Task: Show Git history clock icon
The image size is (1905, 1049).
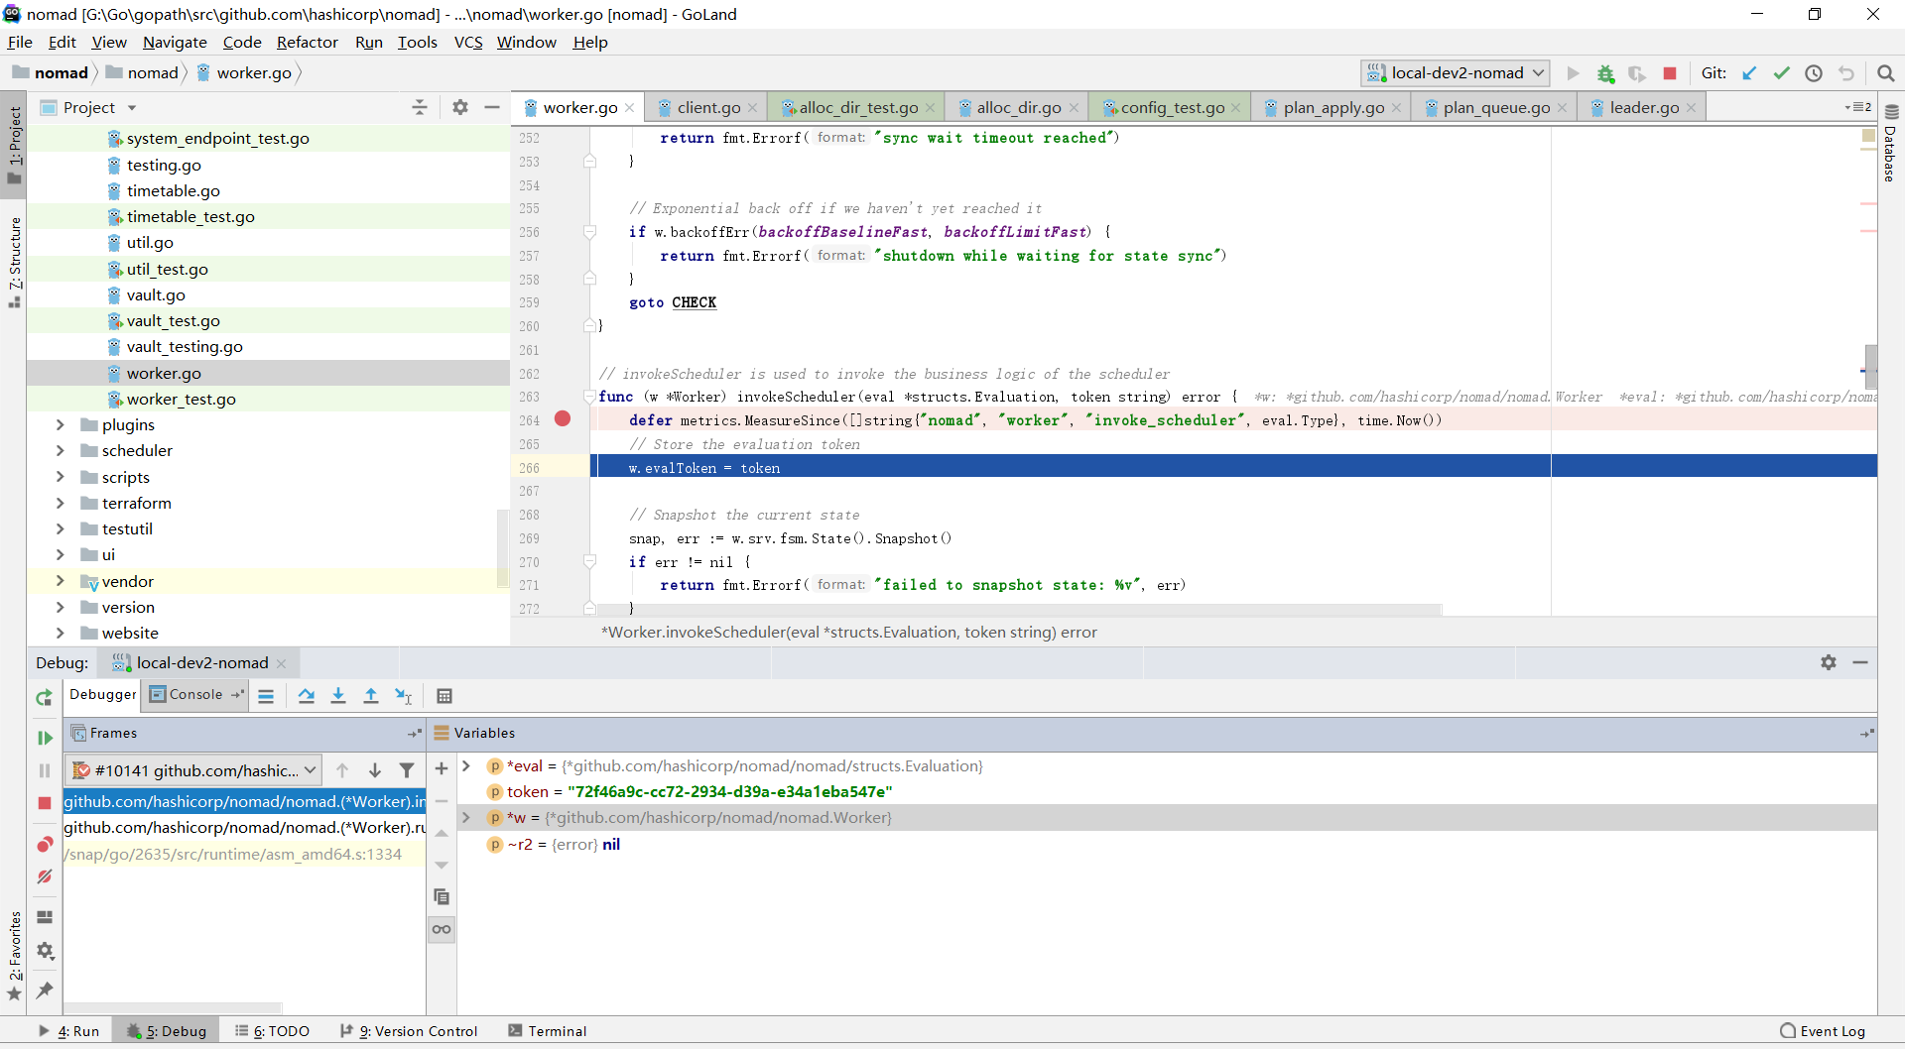Action: point(1814,73)
